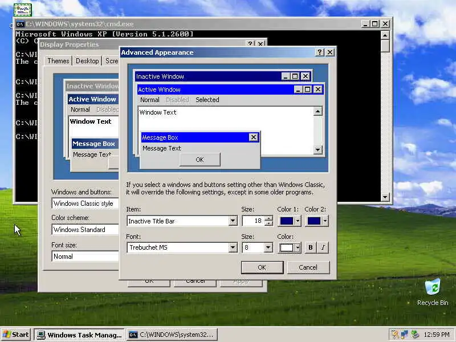456x342 pixels.
Task: Toggle the Italic font button
Action: pos(323,247)
